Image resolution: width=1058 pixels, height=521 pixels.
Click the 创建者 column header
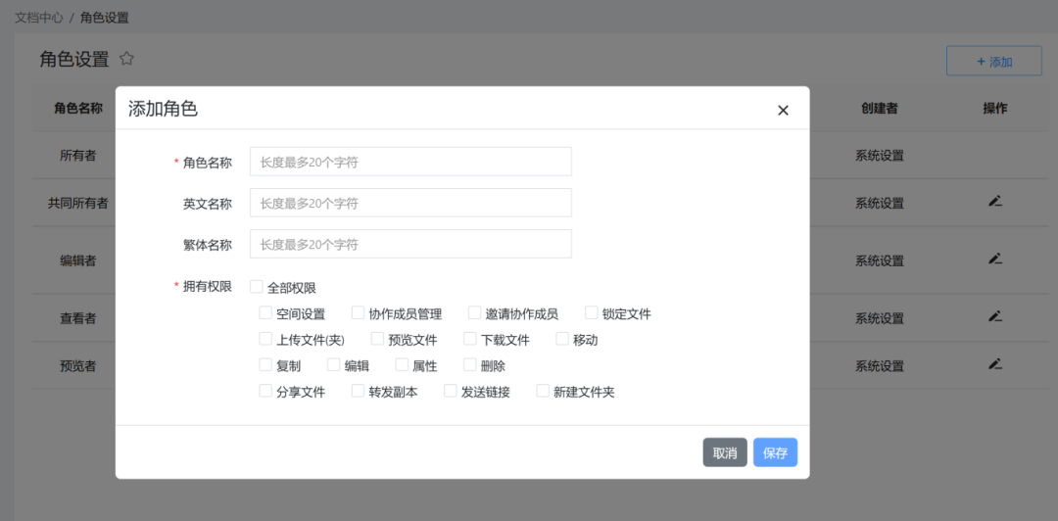[x=879, y=108]
